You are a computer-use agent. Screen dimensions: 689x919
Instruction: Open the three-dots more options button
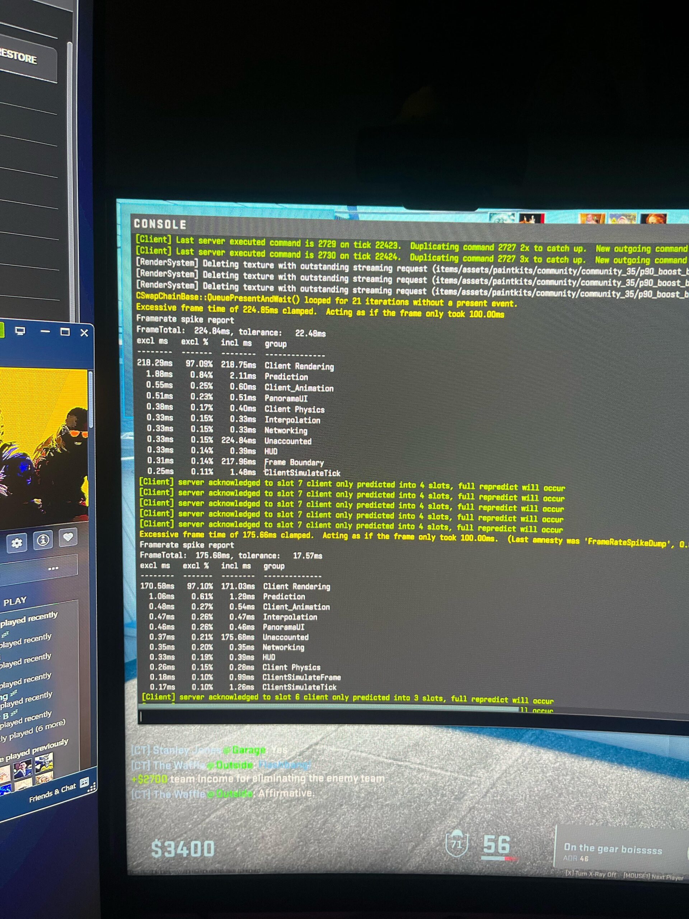pos(53,568)
